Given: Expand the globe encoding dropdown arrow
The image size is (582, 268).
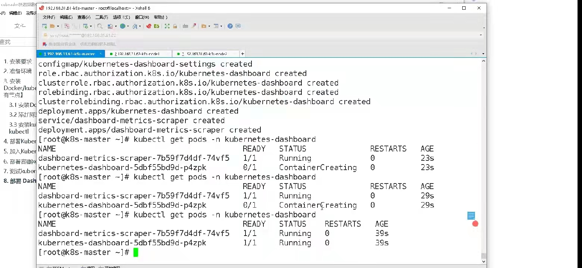Looking at the screenshot, I should tap(128, 26).
